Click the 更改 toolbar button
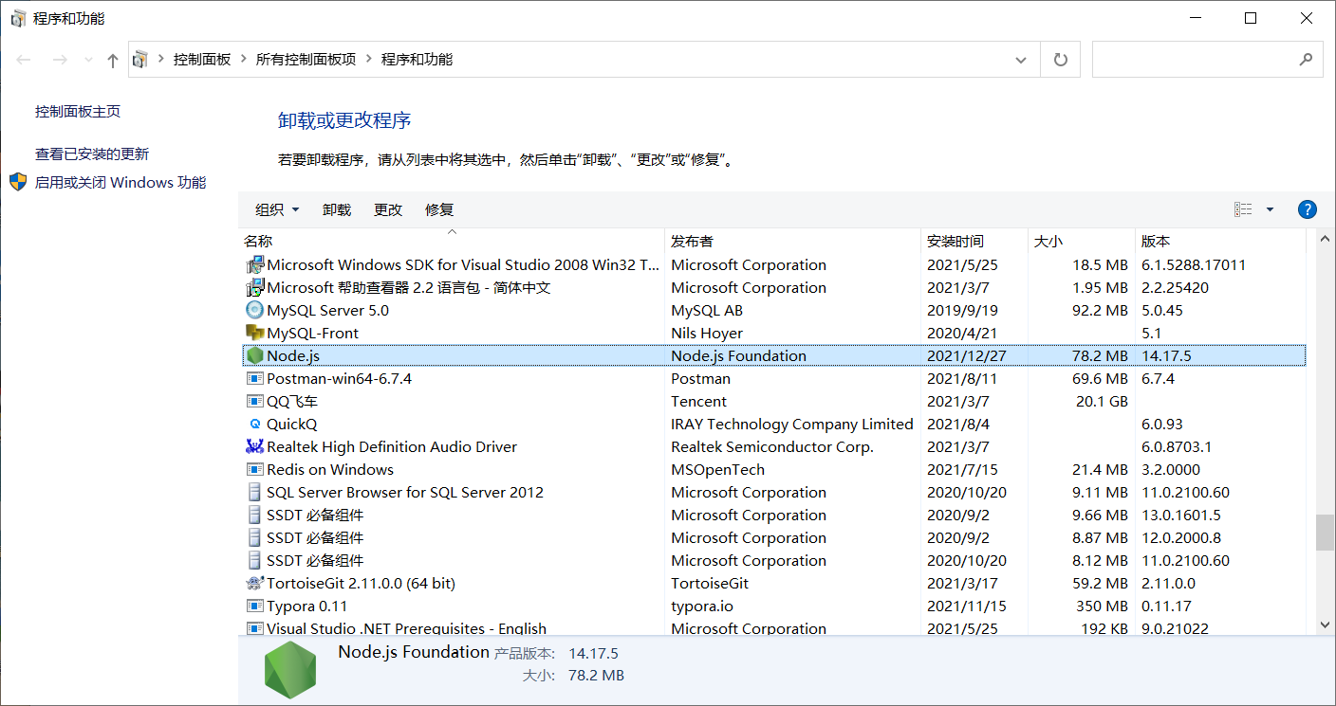 tap(388, 209)
